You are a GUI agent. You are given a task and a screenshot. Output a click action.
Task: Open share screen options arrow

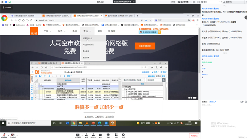click(x=82, y=135)
